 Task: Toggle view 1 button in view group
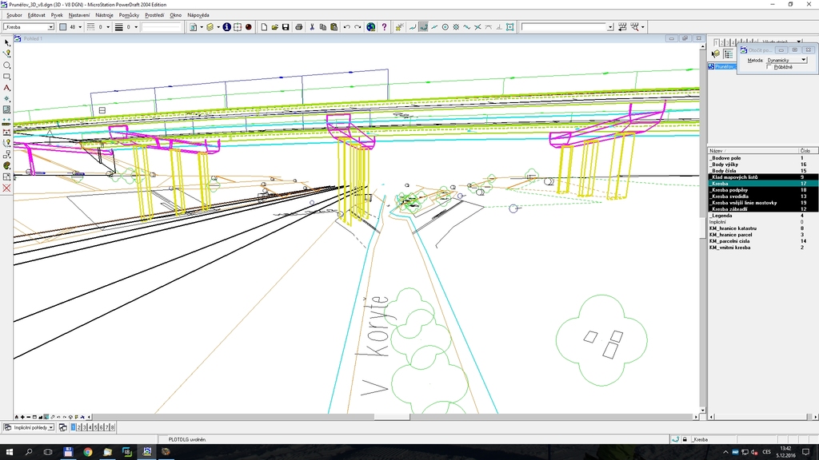(x=74, y=427)
